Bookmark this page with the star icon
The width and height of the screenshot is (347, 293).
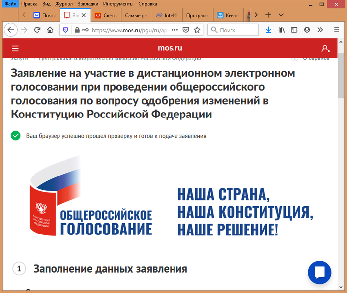197,30
